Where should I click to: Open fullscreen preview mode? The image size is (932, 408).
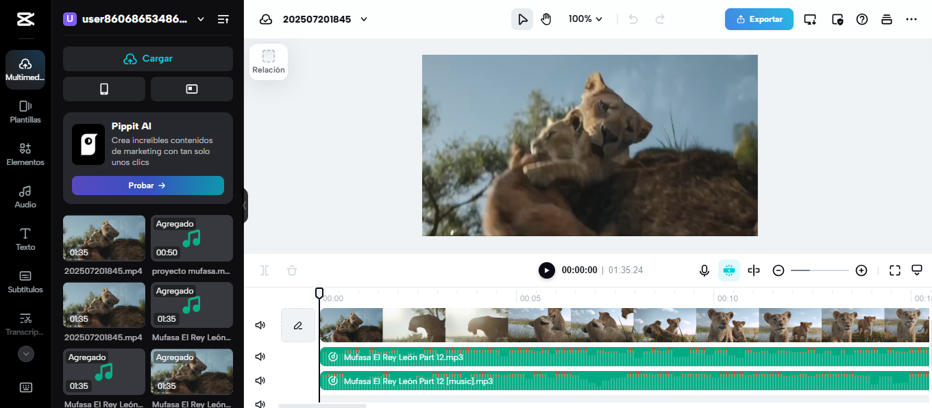[894, 270]
